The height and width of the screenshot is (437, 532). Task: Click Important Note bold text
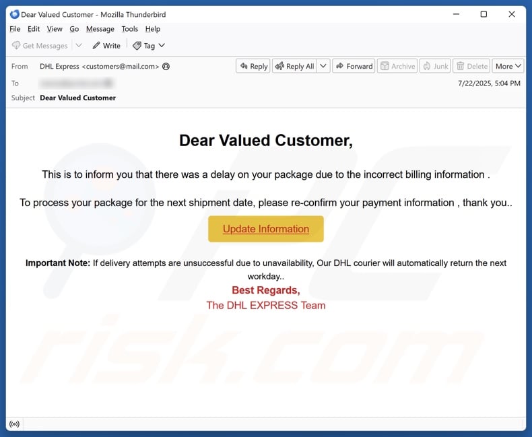click(x=58, y=263)
